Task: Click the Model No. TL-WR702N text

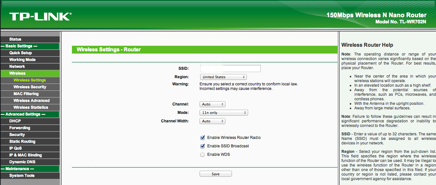Action: (x=401, y=22)
